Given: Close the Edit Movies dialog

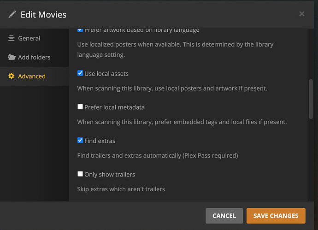Looking at the screenshot, I should [x=301, y=14].
